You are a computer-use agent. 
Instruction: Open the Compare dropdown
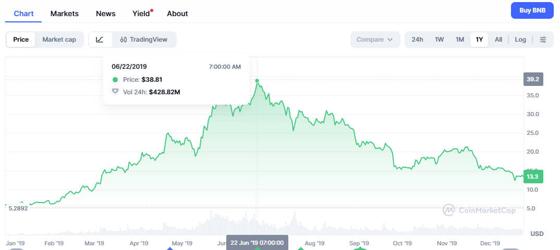click(375, 40)
